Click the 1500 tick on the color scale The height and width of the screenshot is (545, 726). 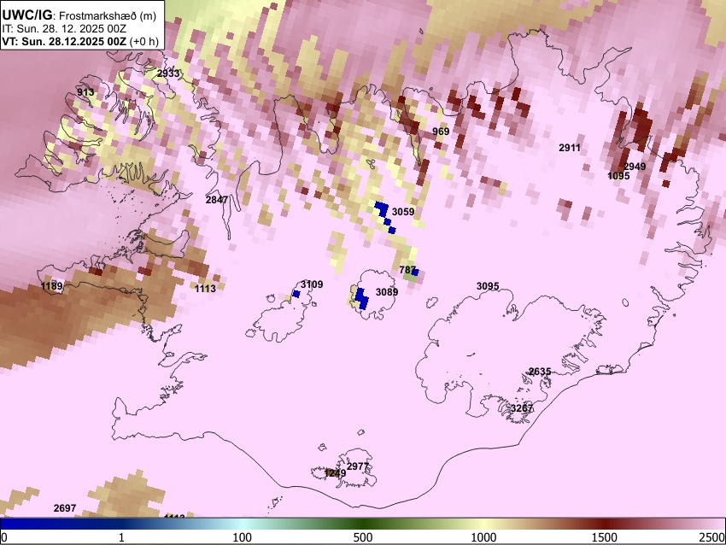tap(605, 537)
